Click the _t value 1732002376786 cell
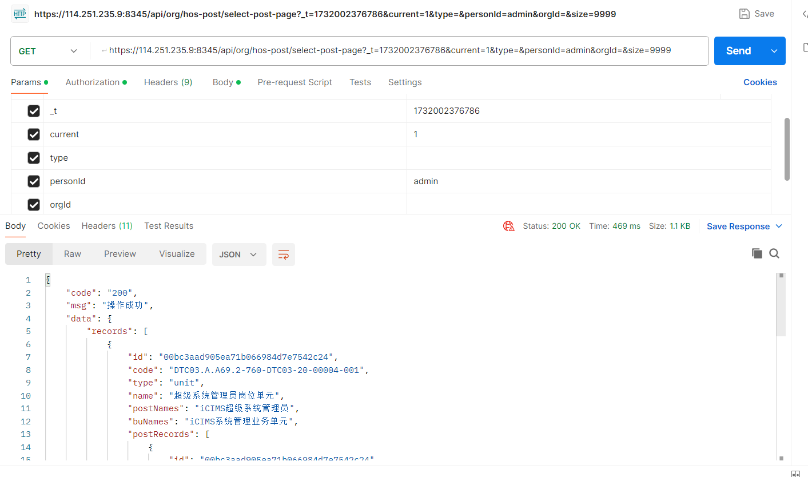The width and height of the screenshot is (808, 477). [x=589, y=111]
